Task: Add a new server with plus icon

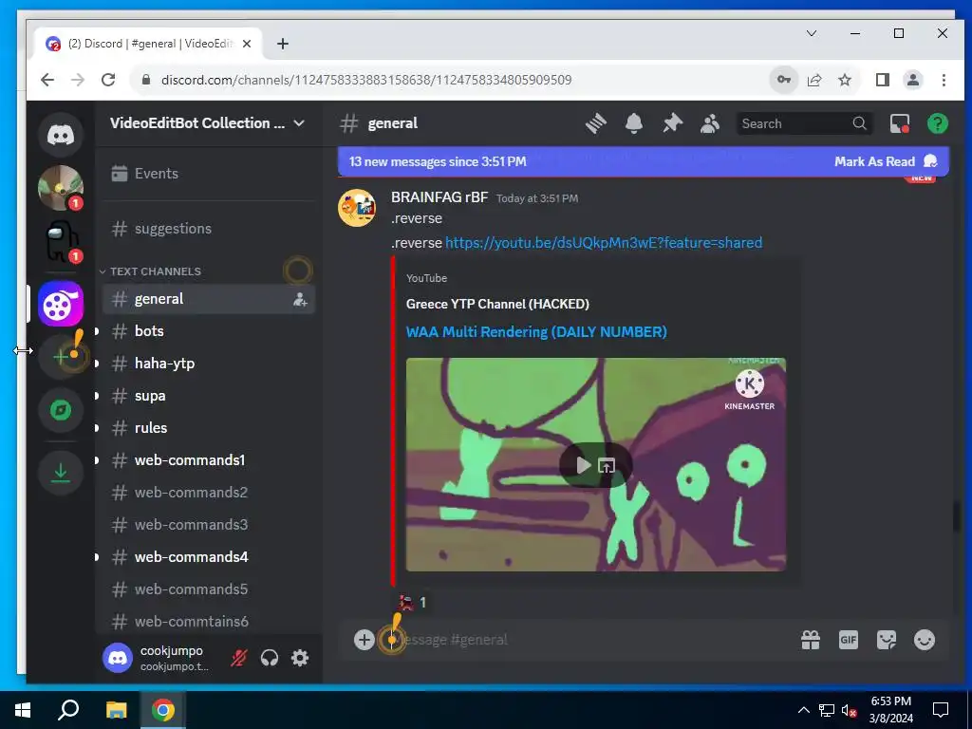Action: (61, 357)
